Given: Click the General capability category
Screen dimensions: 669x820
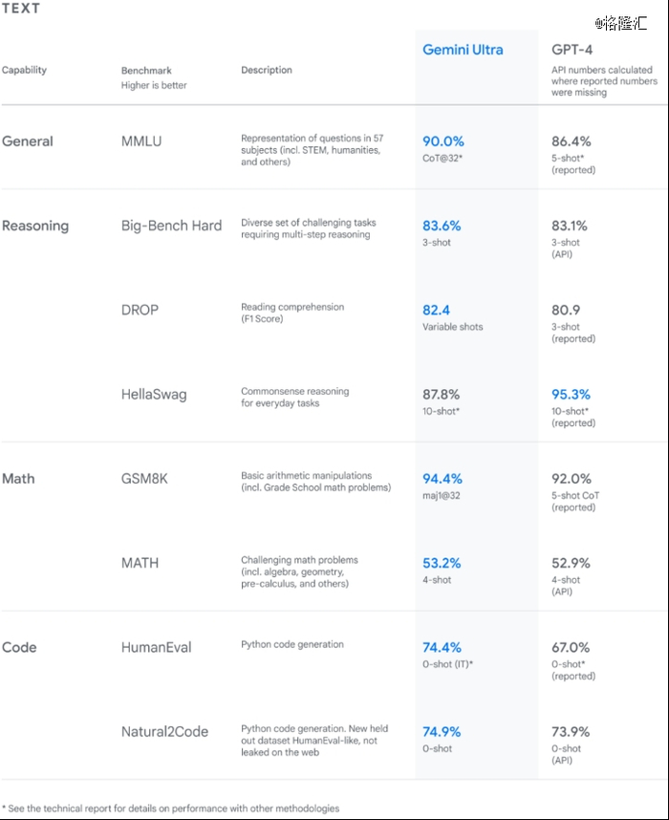Looking at the screenshot, I should pyautogui.click(x=28, y=141).
